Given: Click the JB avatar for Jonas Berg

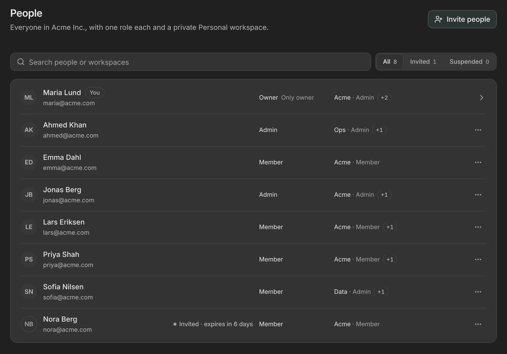Looking at the screenshot, I should [x=29, y=195].
